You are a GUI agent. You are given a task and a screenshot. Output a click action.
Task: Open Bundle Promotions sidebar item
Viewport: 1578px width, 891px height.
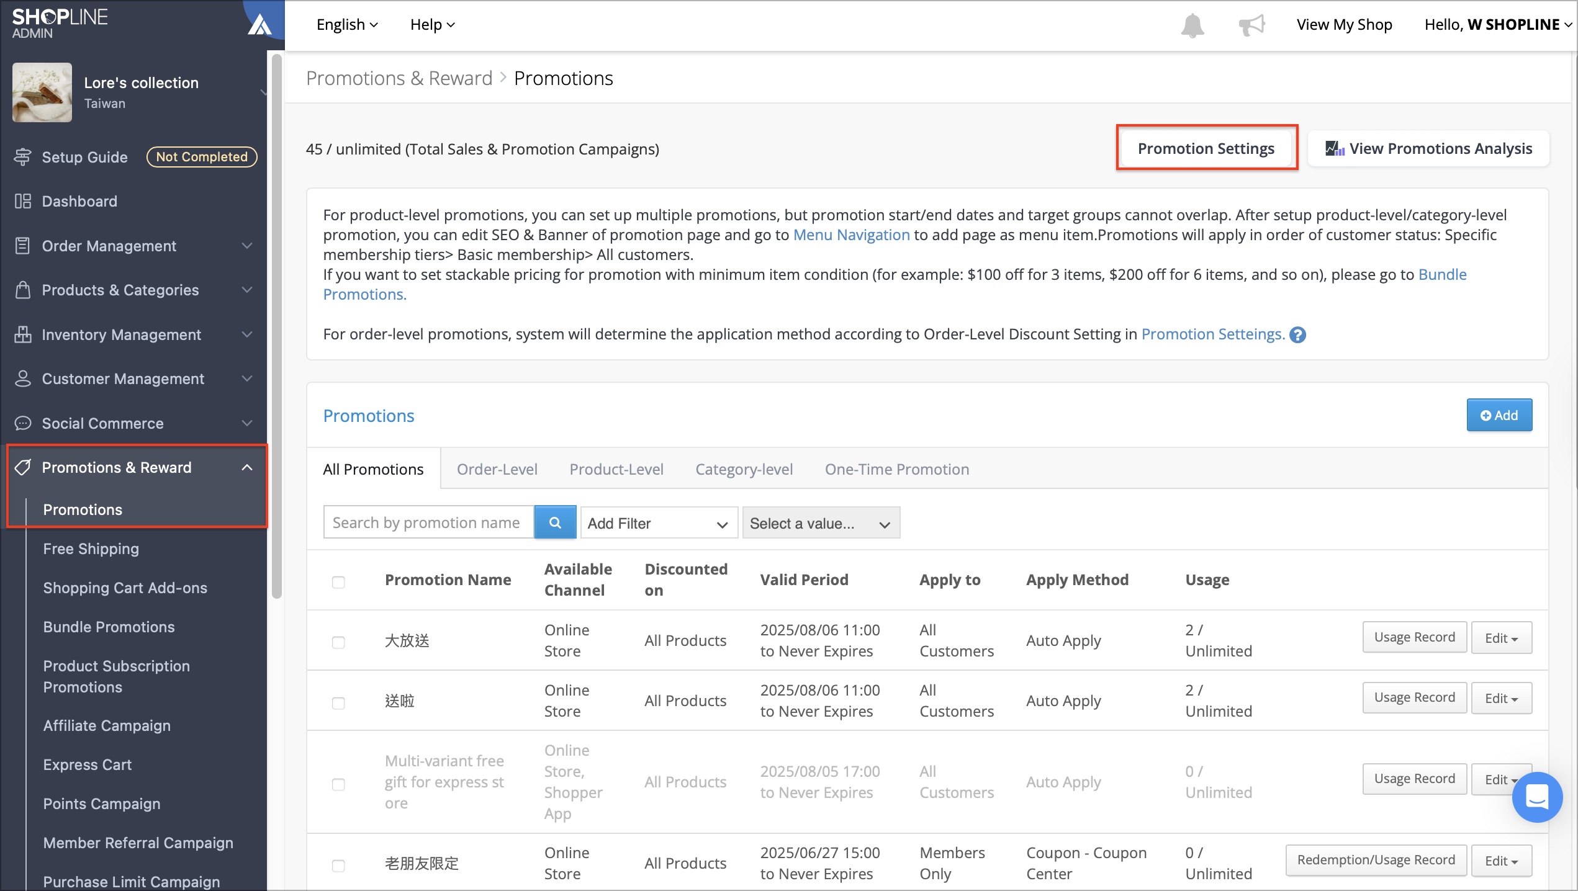click(x=109, y=627)
